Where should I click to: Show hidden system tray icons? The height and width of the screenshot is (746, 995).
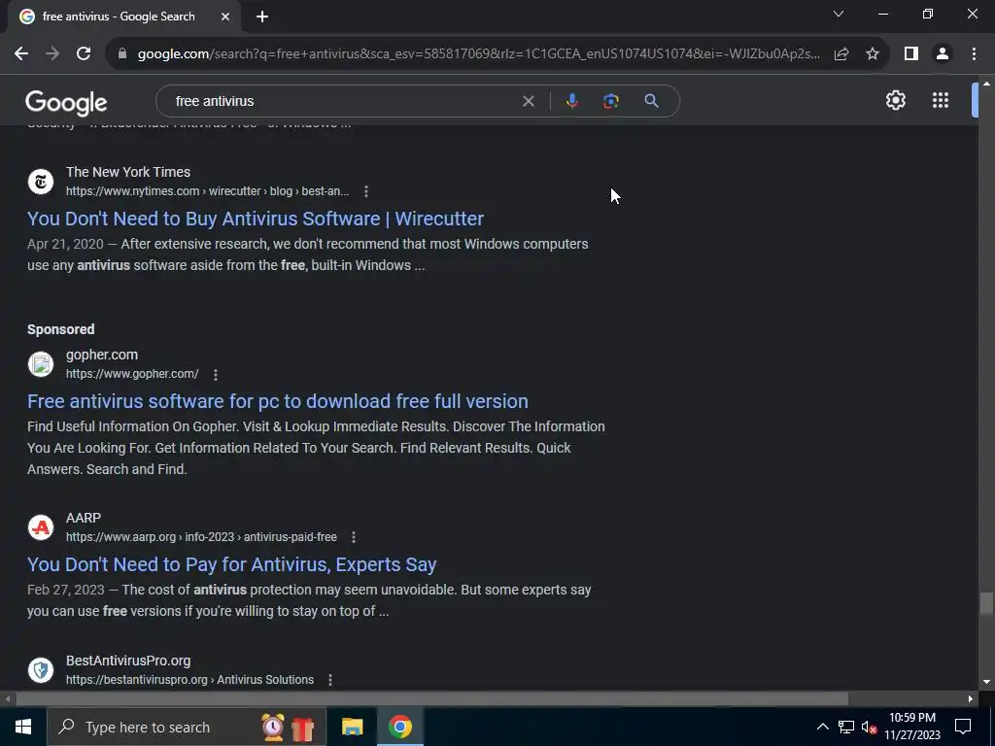pyautogui.click(x=822, y=727)
